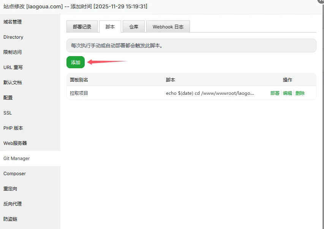Edit the 拉取项目 script using 编辑
The height and width of the screenshot is (229, 324).
287,93
